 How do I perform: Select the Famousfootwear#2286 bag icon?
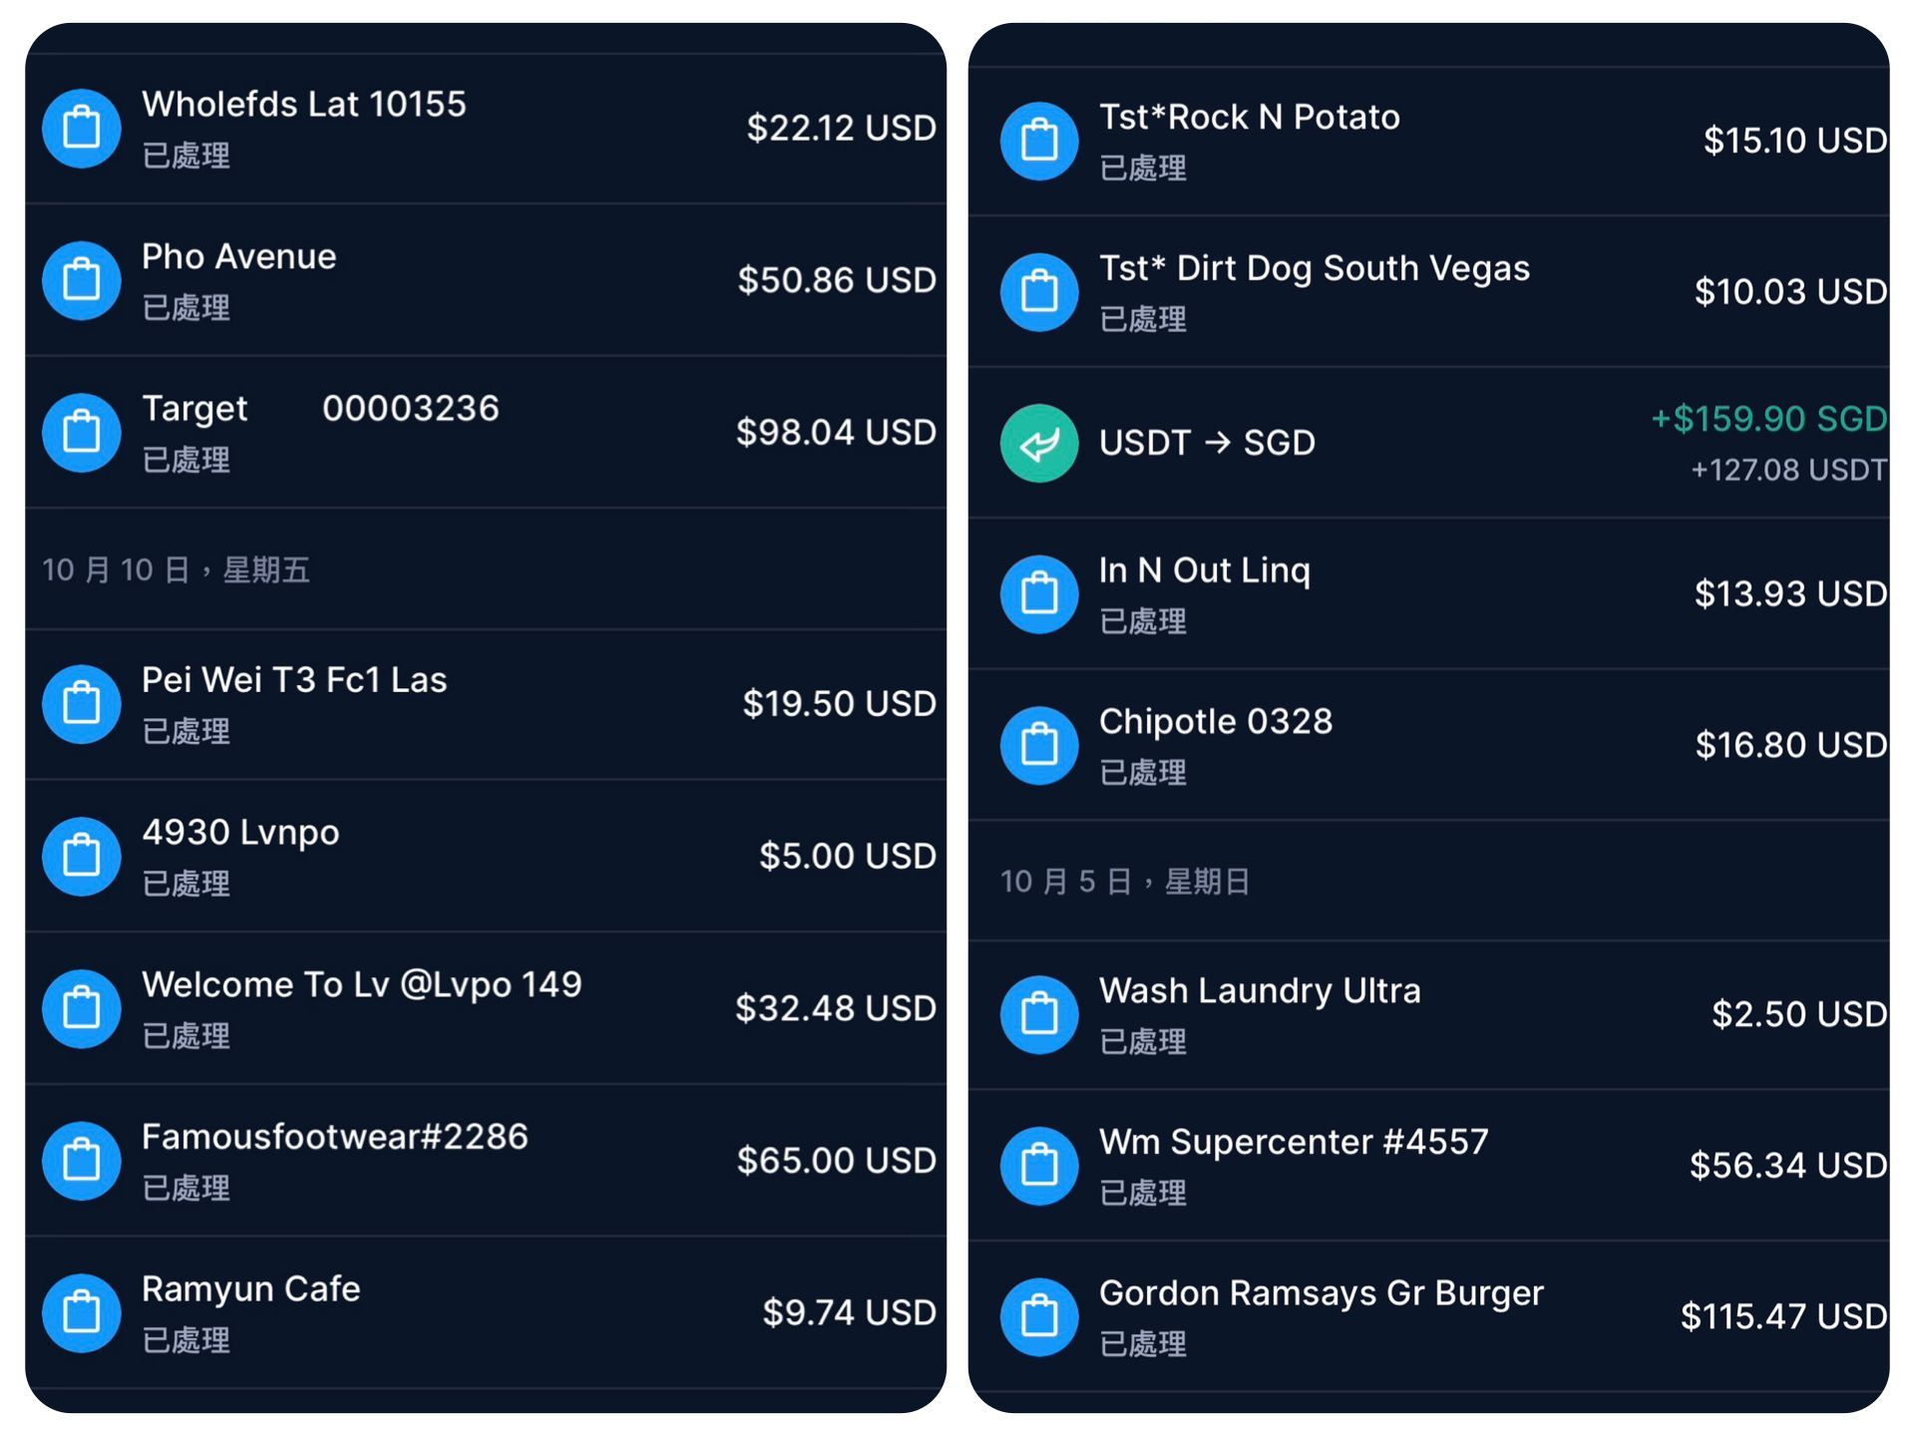(x=82, y=1161)
